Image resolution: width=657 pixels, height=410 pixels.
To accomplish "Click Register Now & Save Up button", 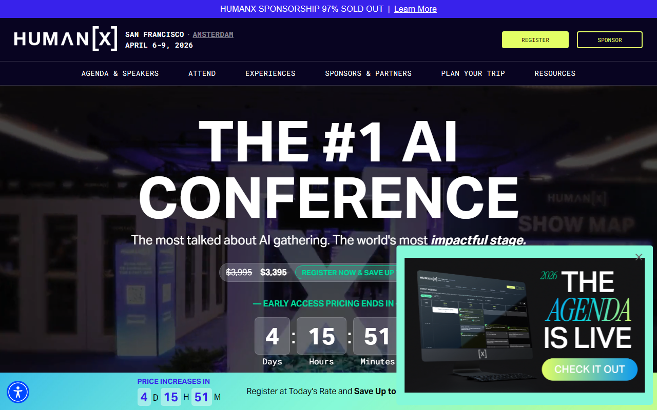I will pos(346,273).
